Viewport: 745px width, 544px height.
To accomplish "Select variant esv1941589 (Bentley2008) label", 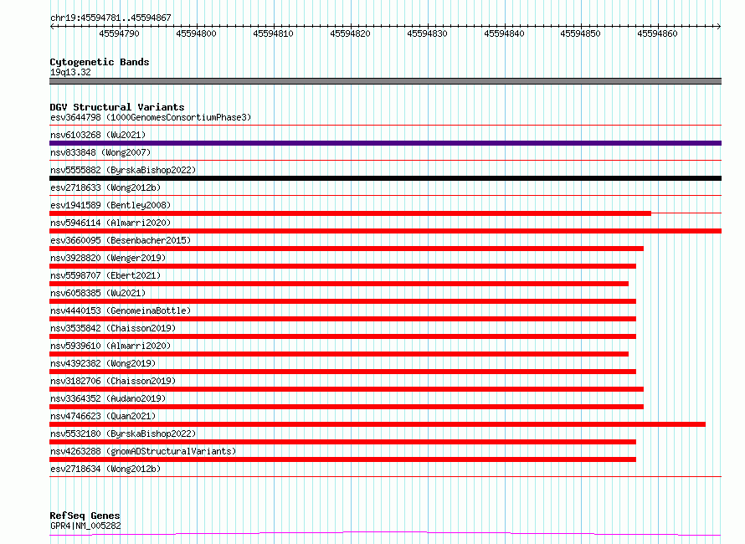I will pos(110,205).
